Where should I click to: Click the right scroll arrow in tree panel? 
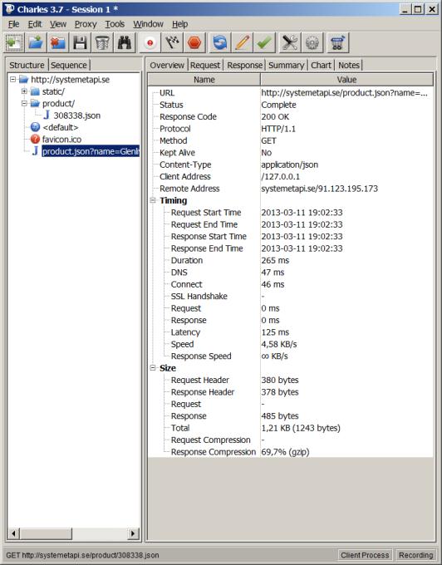pyautogui.click(x=133, y=533)
